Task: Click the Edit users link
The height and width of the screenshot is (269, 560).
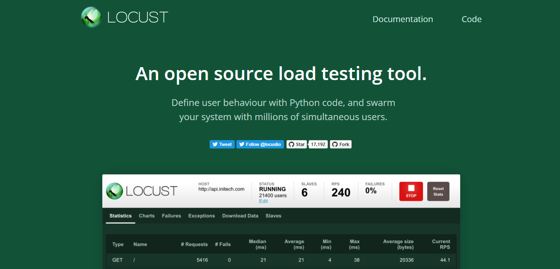Action: click(264, 201)
